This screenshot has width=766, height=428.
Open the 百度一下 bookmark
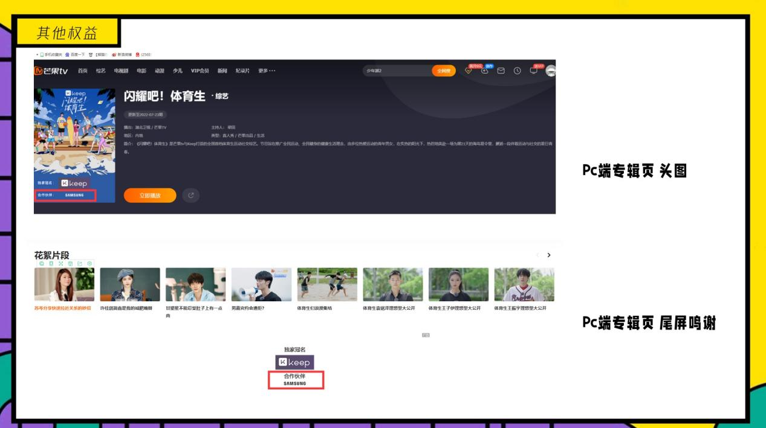click(76, 54)
